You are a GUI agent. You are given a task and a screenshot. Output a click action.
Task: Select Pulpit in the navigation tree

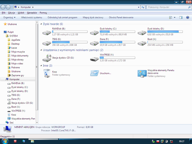point(11,32)
